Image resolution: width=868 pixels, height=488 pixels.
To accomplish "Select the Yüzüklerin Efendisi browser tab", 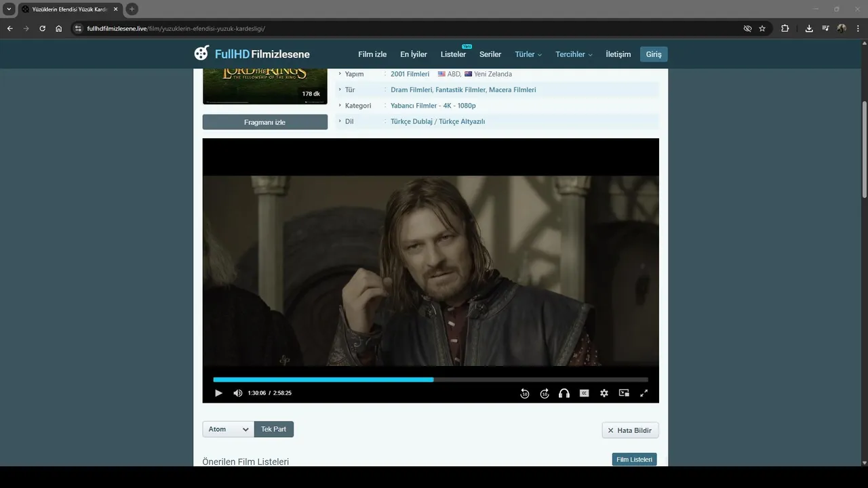I will (x=71, y=9).
